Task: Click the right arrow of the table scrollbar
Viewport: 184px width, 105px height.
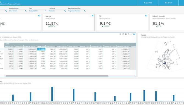Action: click(x=135, y=76)
